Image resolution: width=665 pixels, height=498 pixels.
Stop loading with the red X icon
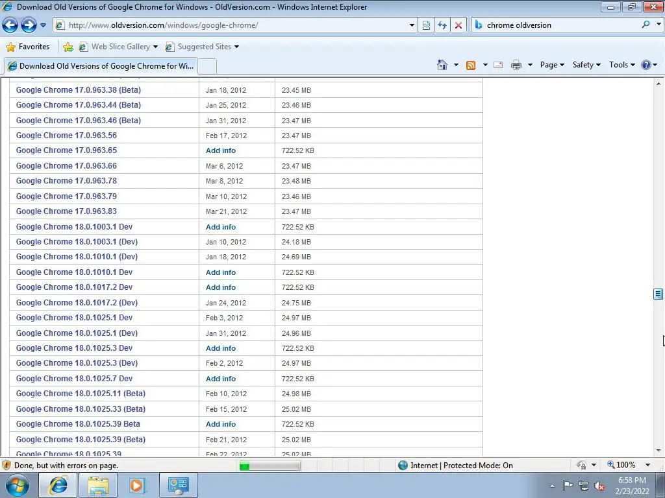[458, 25]
